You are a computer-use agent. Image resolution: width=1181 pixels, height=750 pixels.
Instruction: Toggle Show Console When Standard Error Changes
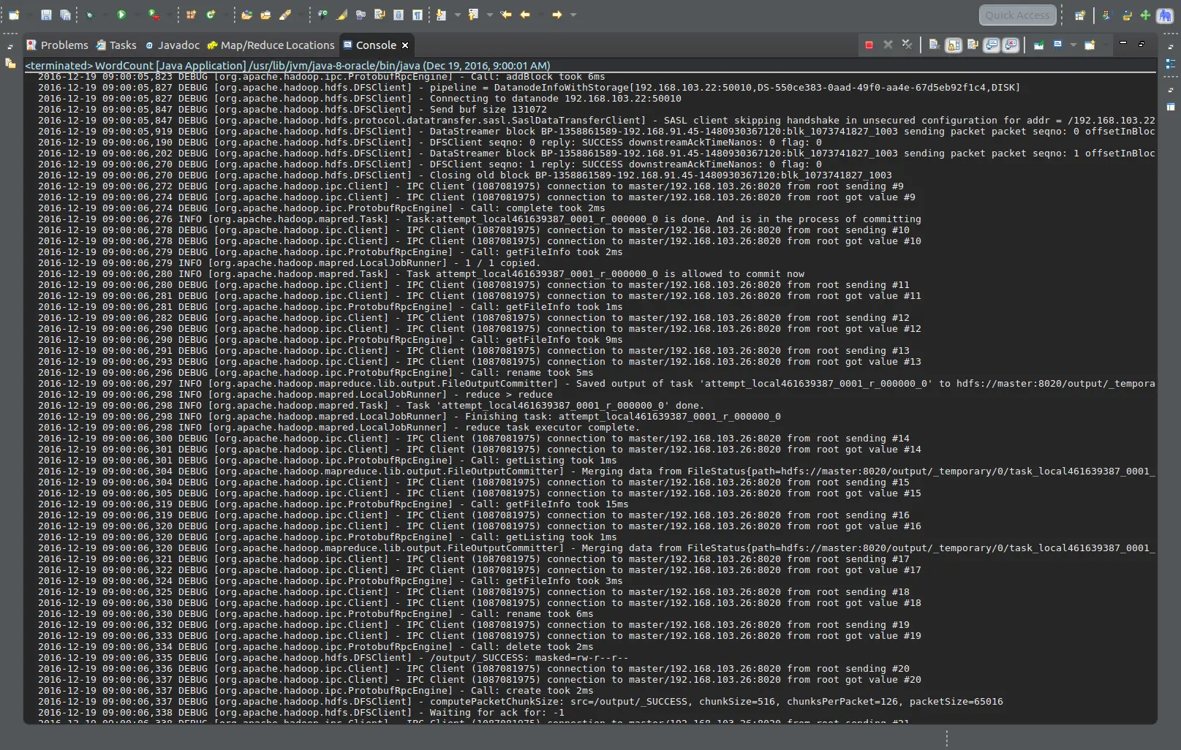[1011, 45]
